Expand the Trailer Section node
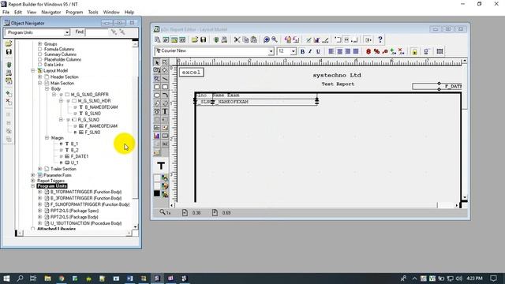The image size is (505, 284). [x=40, y=169]
